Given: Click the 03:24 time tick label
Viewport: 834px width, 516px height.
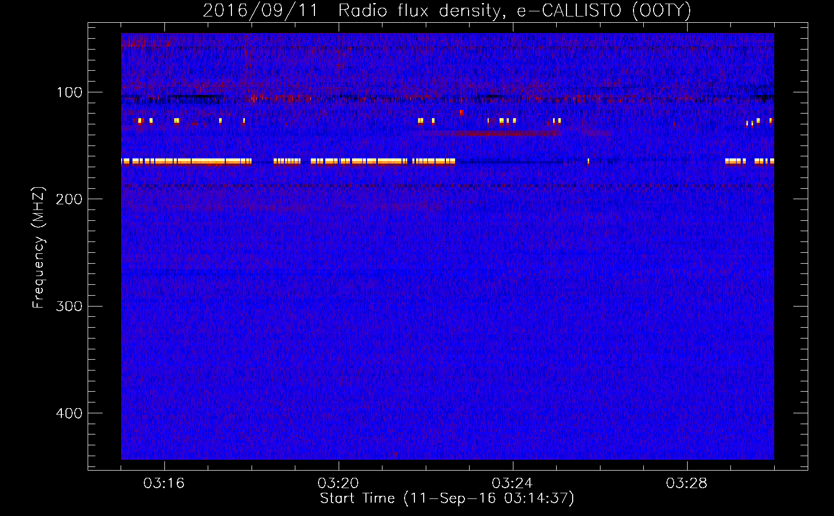Looking at the screenshot, I should pyautogui.click(x=512, y=483).
